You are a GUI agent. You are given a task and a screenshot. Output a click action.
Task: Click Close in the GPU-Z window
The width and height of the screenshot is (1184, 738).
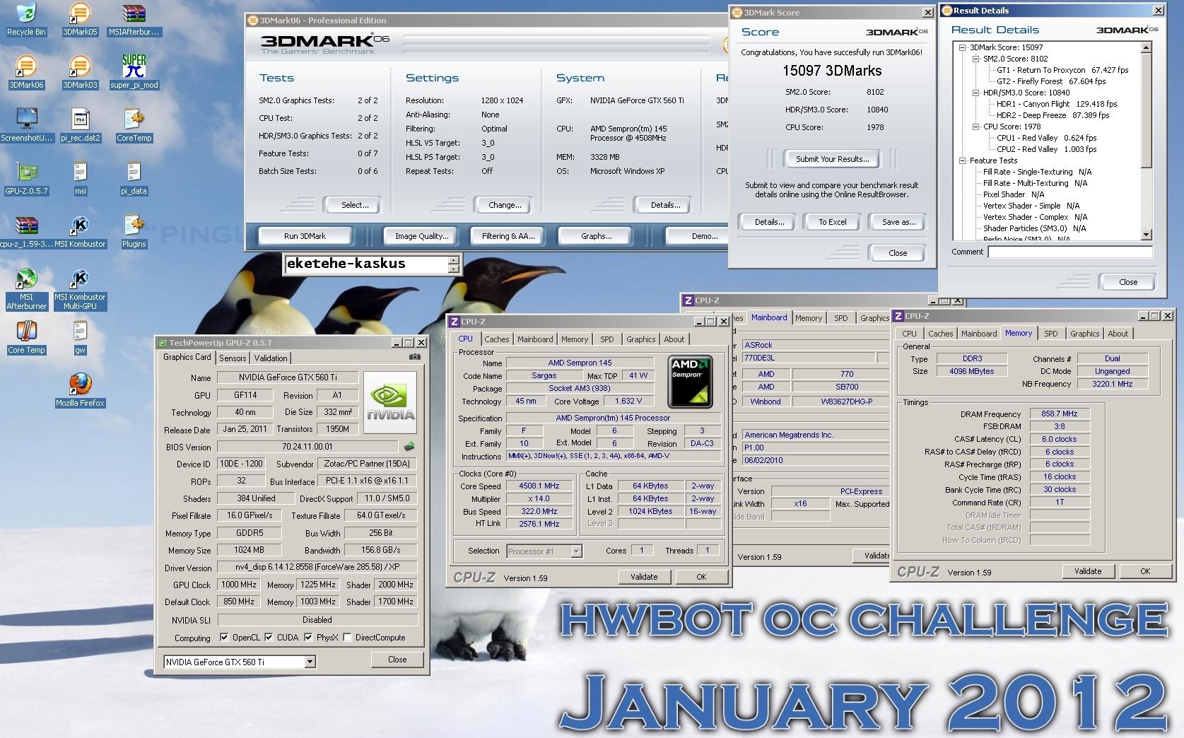coord(397,660)
